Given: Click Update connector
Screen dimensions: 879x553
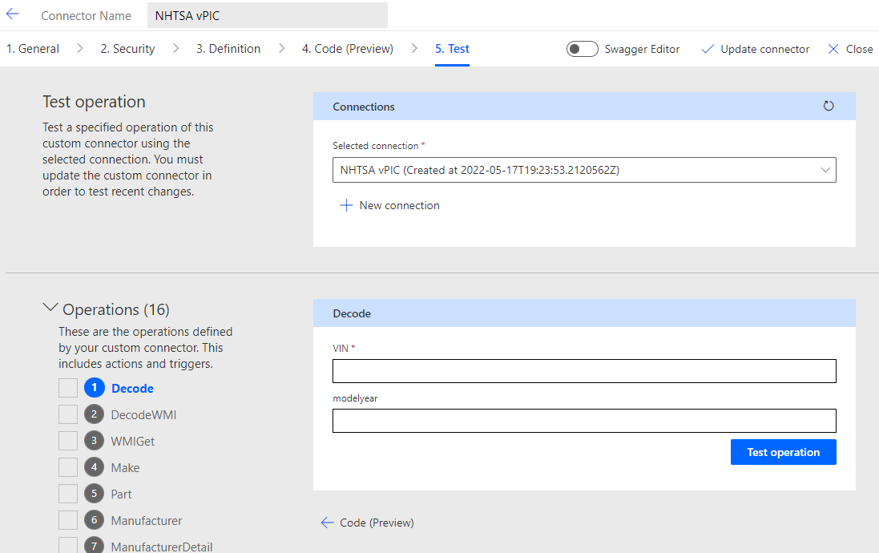Looking at the screenshot, I should [x=764, y=49].
